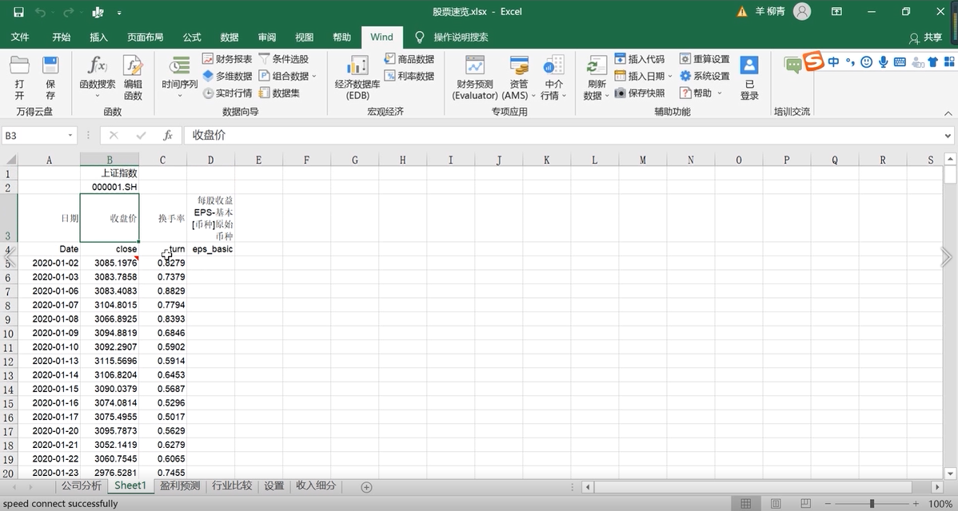Viewport: 958px width, 511px height.
Task: Click the zoom in plus button
Action: click(x=916, y=504)
